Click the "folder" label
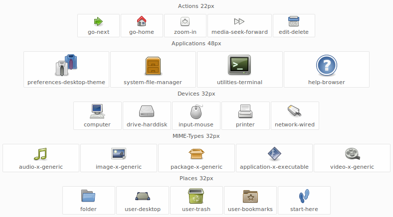 coord(88,209)
